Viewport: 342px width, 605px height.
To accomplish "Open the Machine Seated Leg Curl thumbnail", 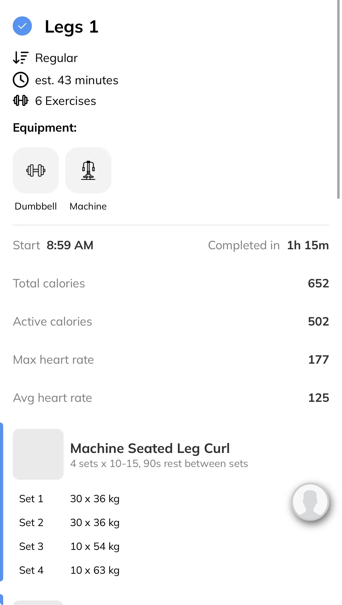I will 38,454.
